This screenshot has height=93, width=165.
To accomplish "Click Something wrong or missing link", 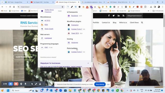I will coord(48,57).
